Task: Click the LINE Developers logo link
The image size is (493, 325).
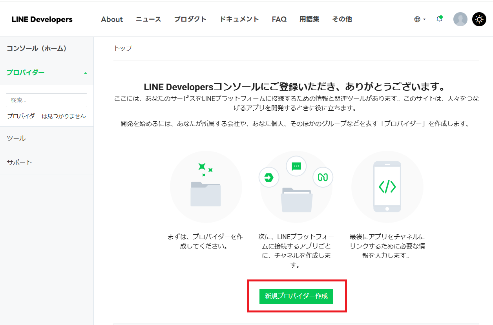Action: tap(42, 19)
